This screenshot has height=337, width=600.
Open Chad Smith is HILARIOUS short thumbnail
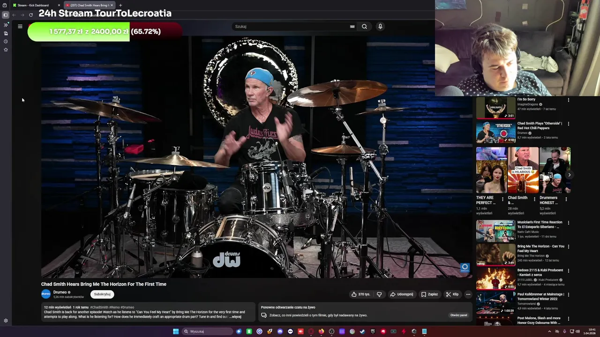click(523, 170)
